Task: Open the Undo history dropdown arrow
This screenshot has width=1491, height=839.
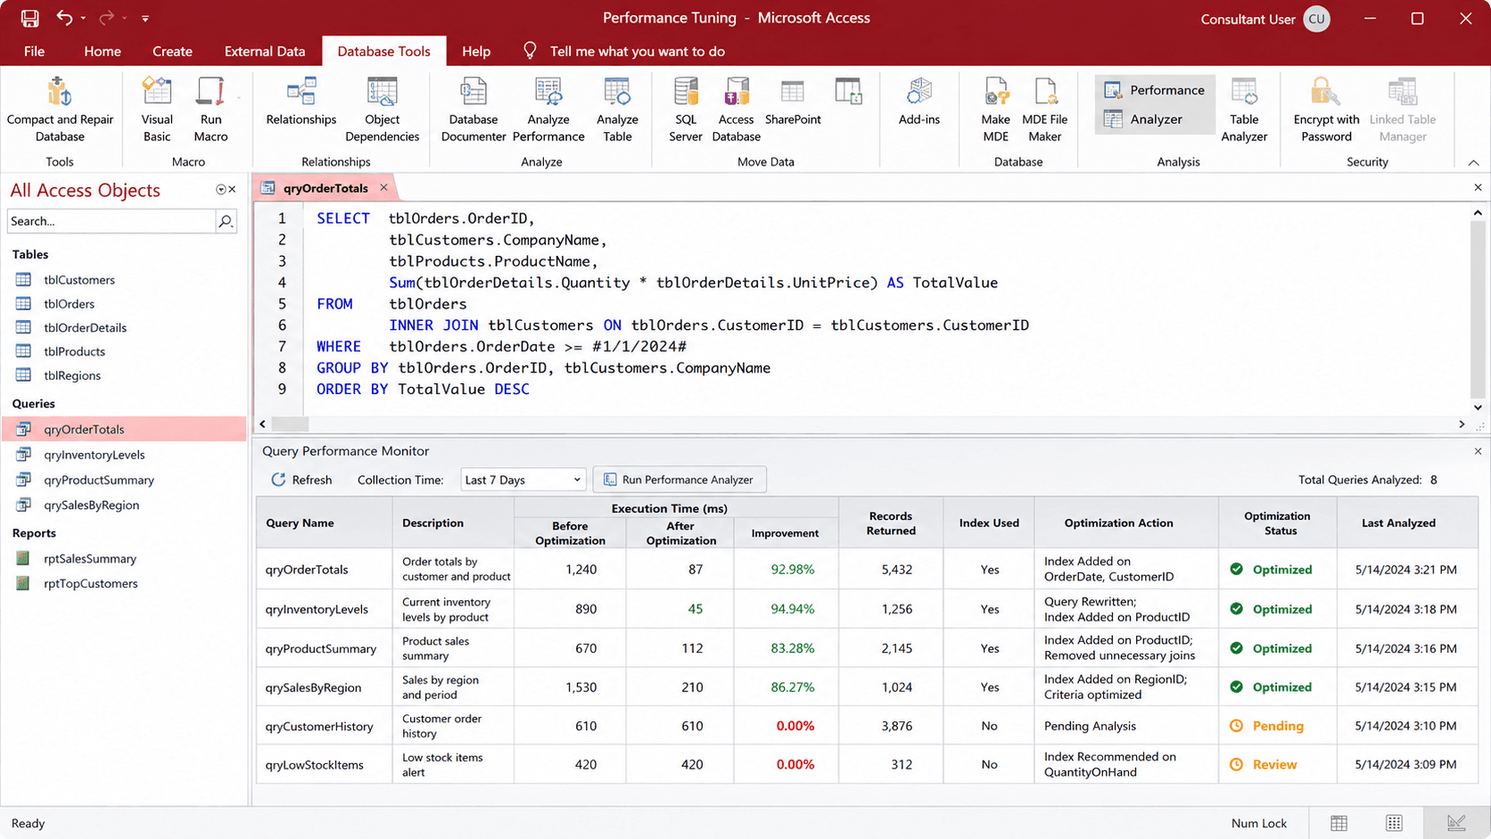Action: (x=84, y=18)
